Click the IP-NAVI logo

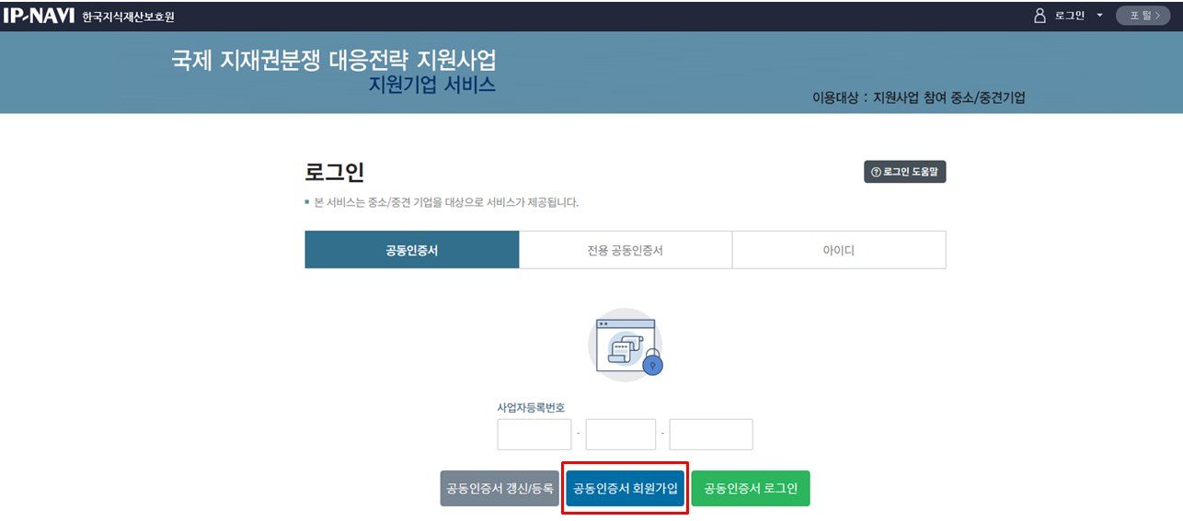39,16
